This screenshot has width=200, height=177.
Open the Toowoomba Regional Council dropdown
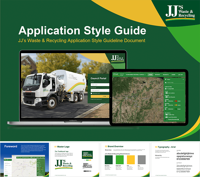[x=135, y=75]
